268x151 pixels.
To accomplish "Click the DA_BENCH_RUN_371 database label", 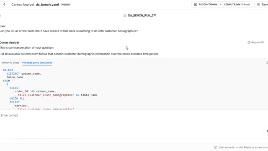I will 142,16.
